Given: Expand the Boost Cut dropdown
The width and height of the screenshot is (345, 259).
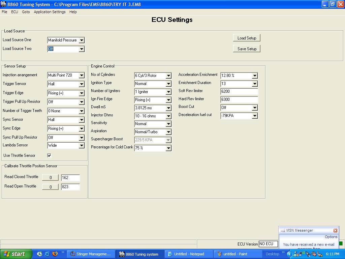Looking at the screenshot, I should click(255, 108).
